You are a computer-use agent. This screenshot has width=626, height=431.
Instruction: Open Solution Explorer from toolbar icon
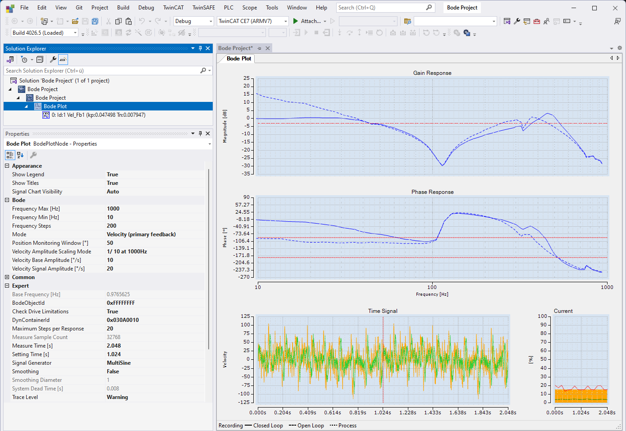coord(507,21)
